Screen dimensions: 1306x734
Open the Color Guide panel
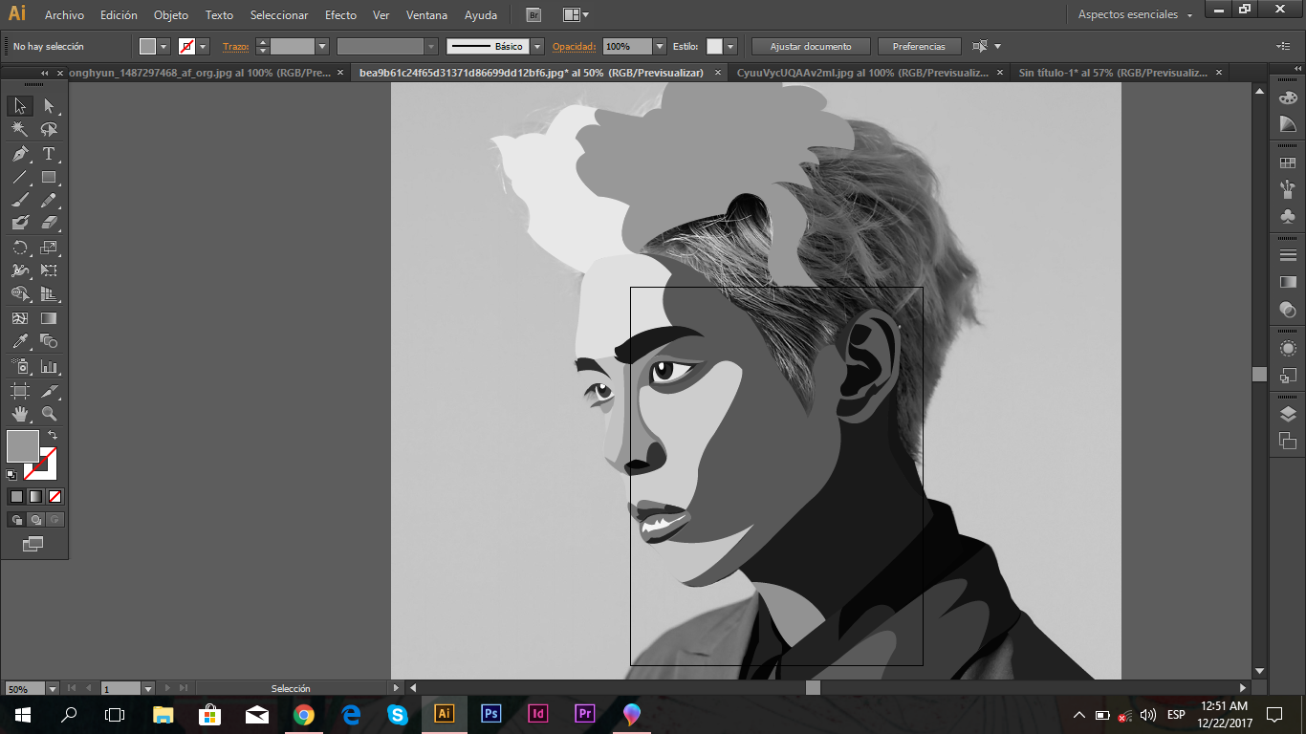(1288, 124)
